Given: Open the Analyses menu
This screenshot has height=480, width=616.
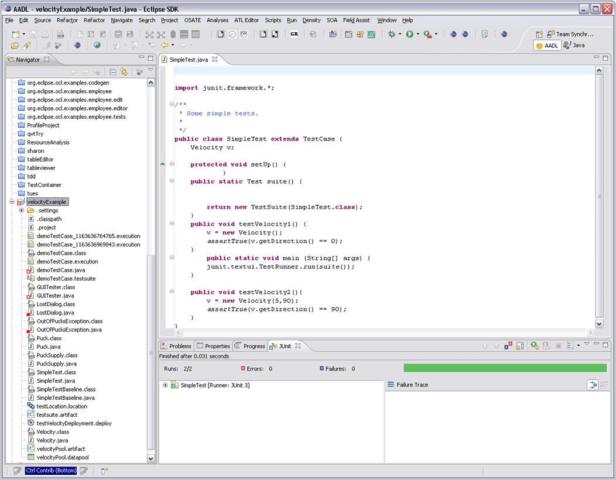Looking at the screenshot, I should [x=217, y=20].
